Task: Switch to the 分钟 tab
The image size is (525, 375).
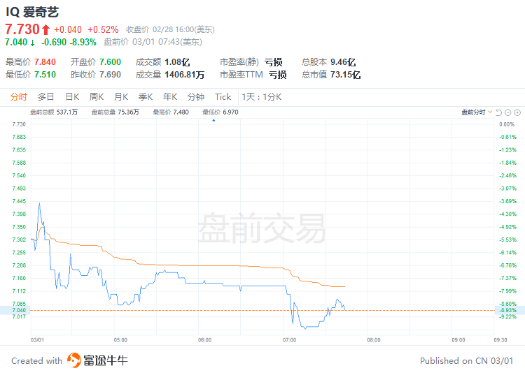Action: [196, 97]
